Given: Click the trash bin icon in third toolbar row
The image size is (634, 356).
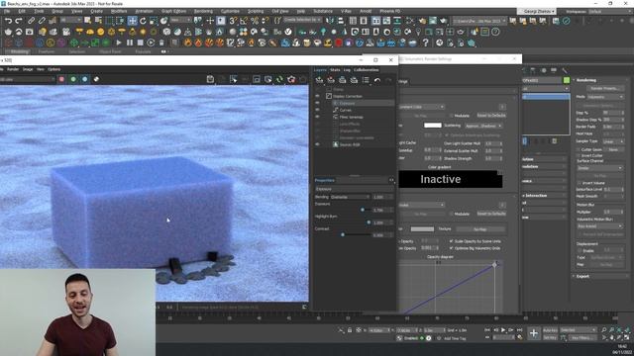Looking at the screenshot, I should (161, 43).
